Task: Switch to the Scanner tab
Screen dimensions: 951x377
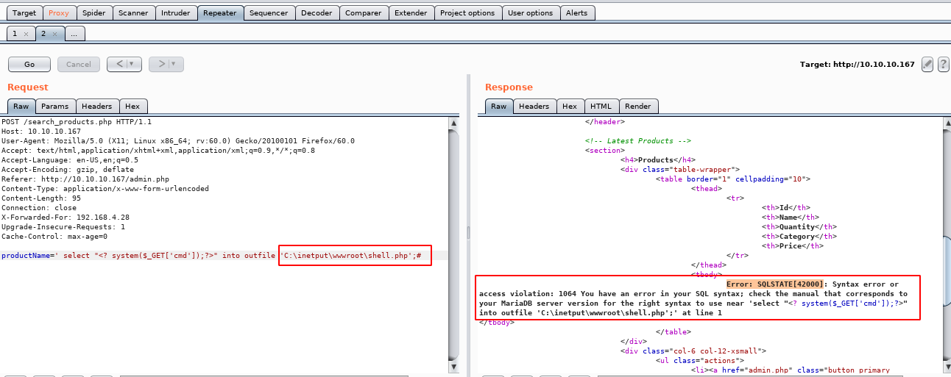Action: [x=133, y=12]
